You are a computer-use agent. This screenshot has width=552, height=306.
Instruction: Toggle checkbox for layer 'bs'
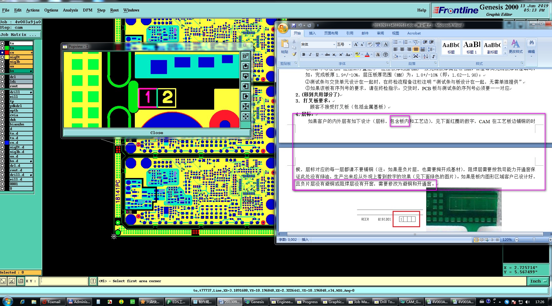coord(2,71)
